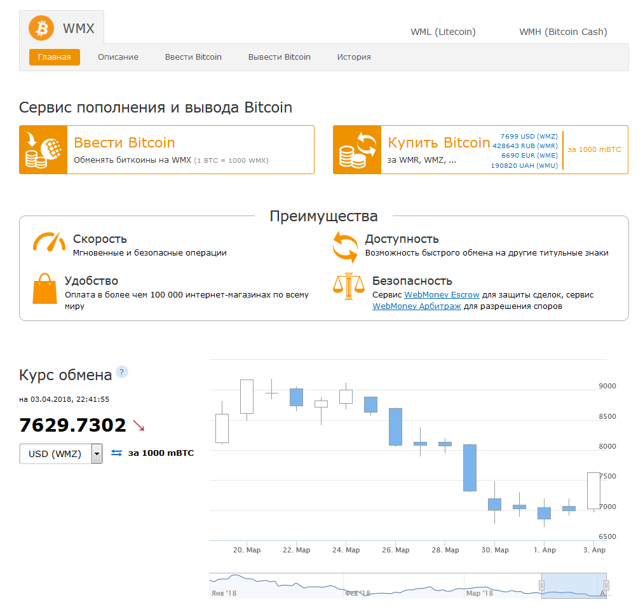
Task: Open the WebMoney Арбитраж link
Action: pos(417,306)
